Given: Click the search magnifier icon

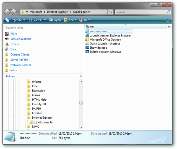Looking at the screenshot, I should click(x=168, y=12).
